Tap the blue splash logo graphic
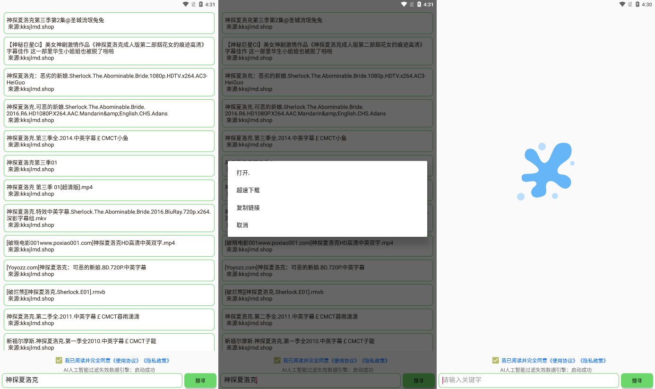 click(546, 171)
